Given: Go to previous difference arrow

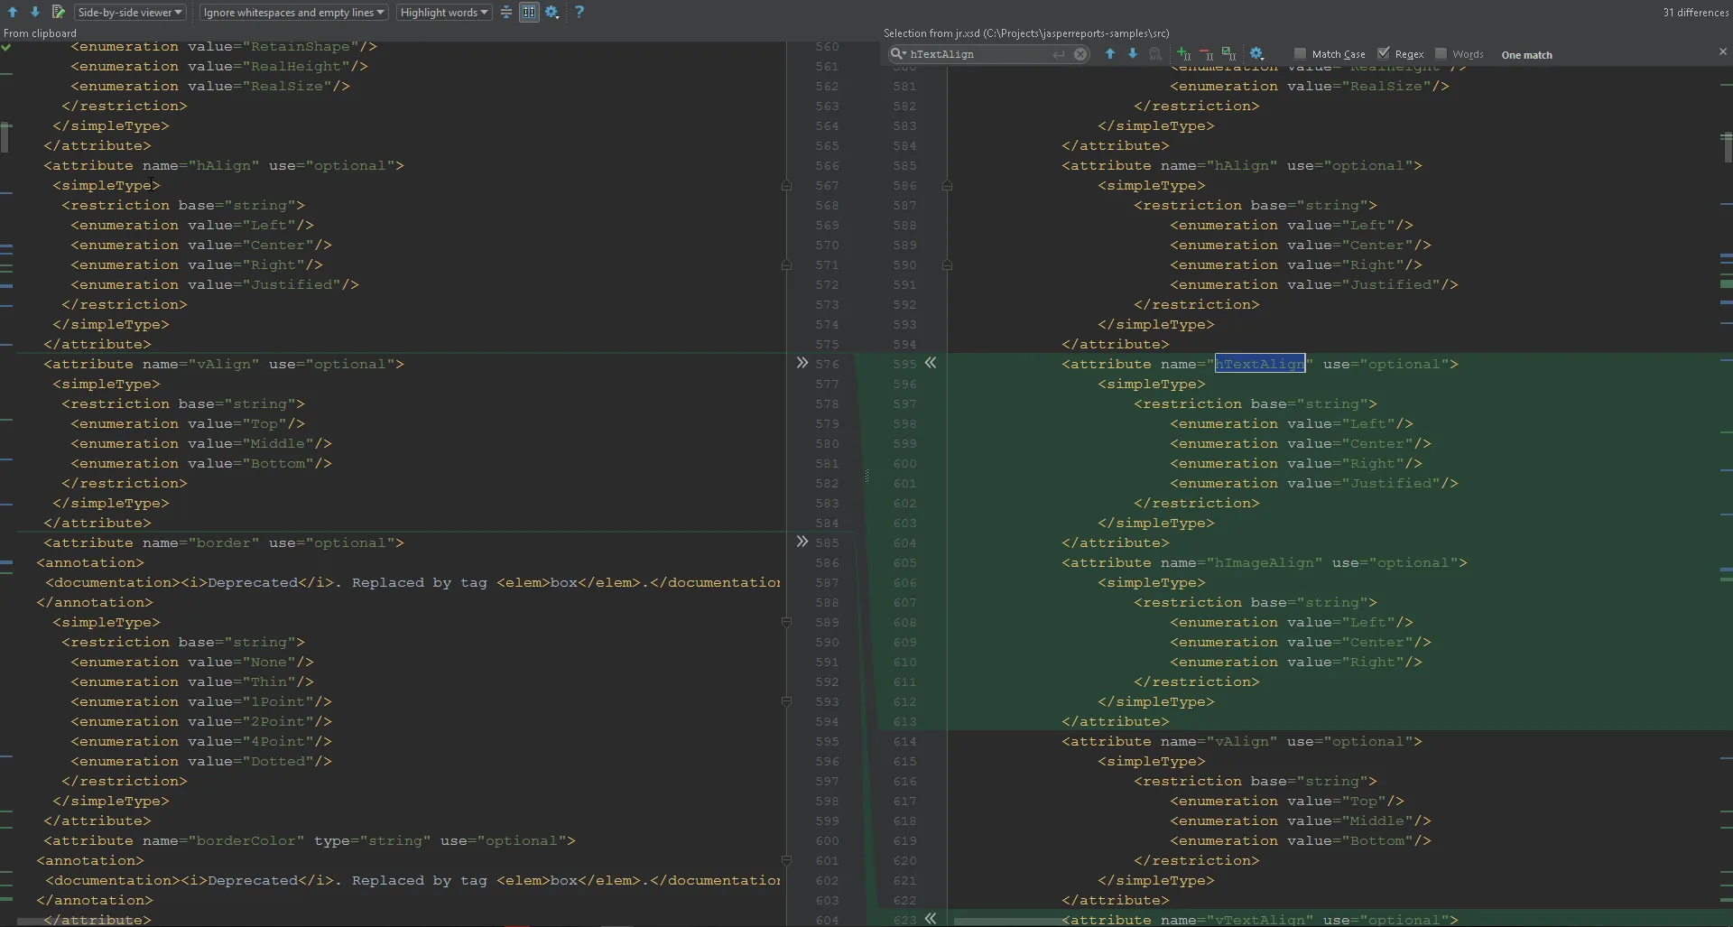Looking at the screenshot, I should [x=13, y=12].
